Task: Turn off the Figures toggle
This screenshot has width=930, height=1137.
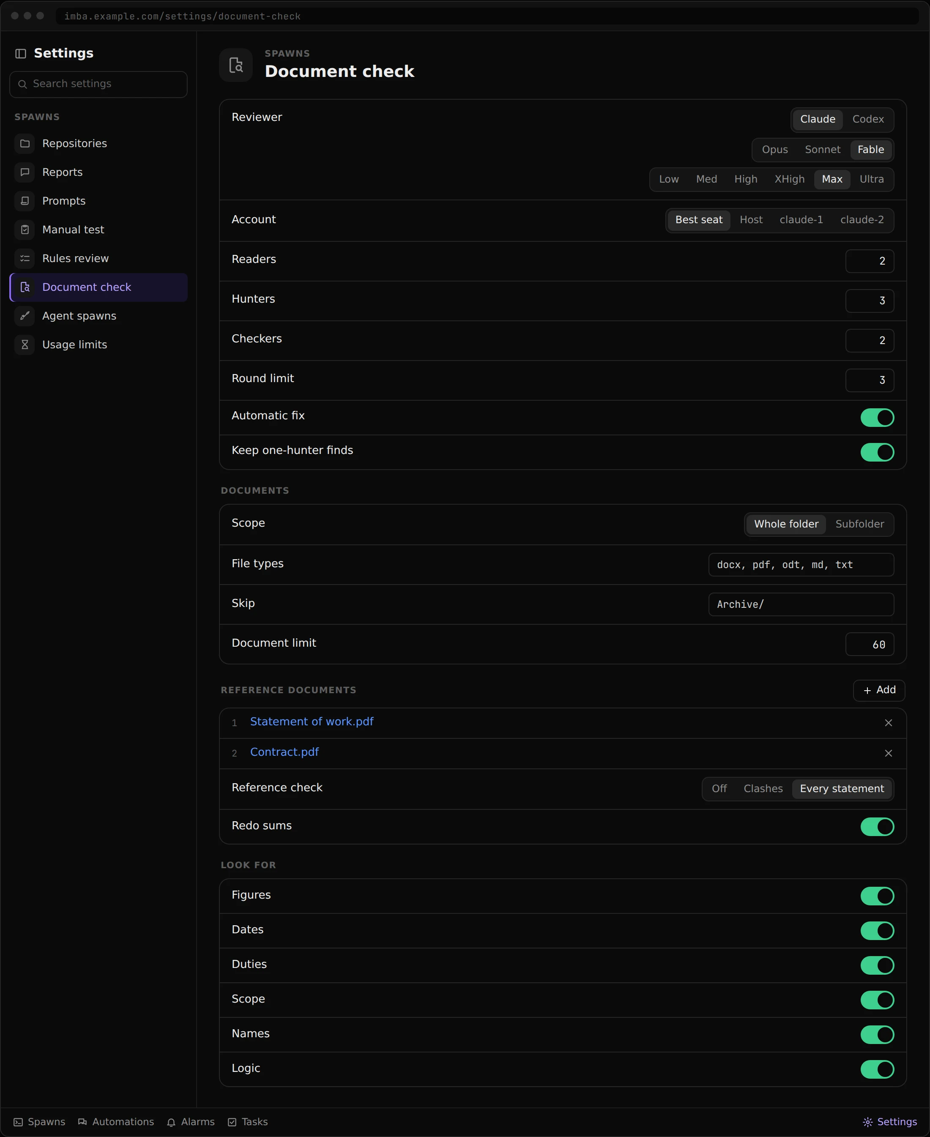Action: pos(877,896)
